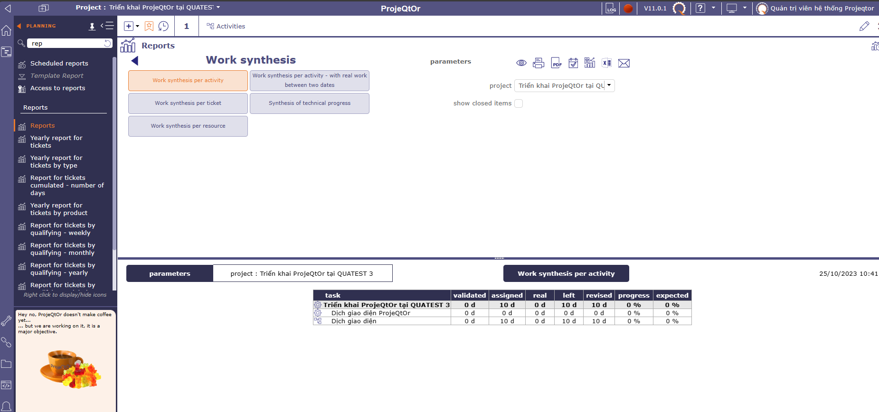879x412 pixels.
Task: Open the project dropdown in report parameters
Action: 609,85
